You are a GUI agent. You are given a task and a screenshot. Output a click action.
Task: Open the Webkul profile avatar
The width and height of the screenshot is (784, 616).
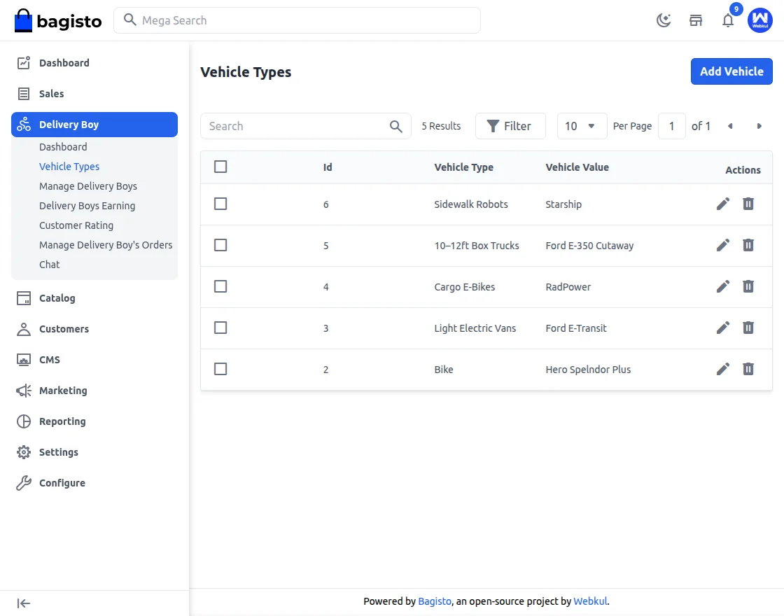(x=760, y=20)
